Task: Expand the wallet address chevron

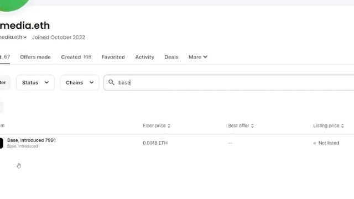Action: click(25, 38)
